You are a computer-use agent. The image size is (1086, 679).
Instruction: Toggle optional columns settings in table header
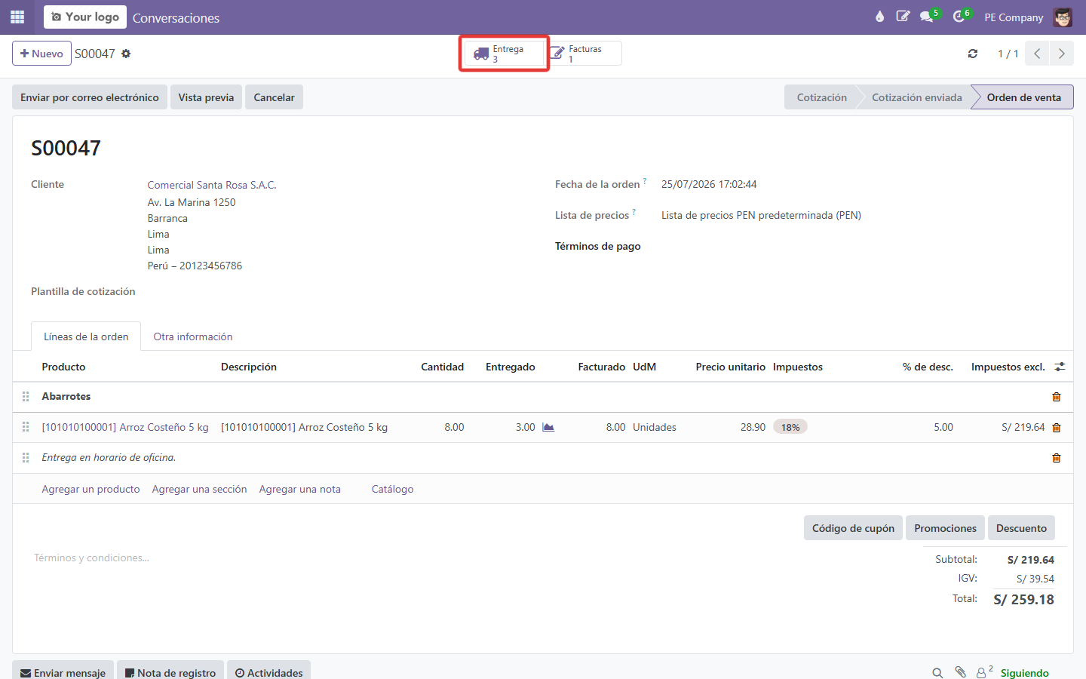[x=1060, y=367]
